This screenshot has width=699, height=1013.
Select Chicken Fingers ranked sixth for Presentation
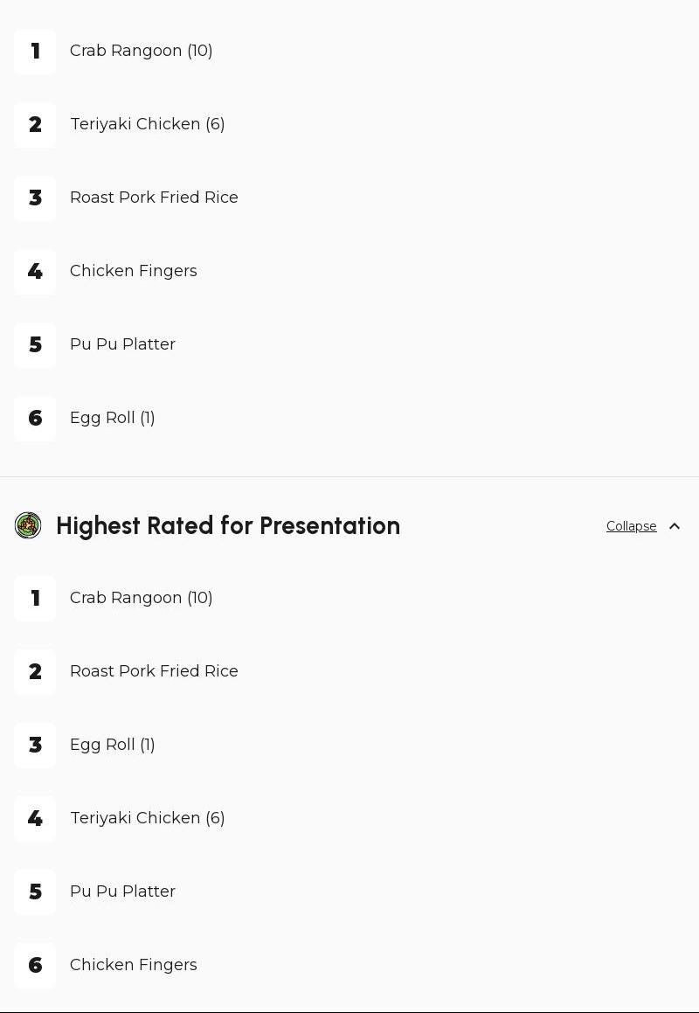pos(134,965)
